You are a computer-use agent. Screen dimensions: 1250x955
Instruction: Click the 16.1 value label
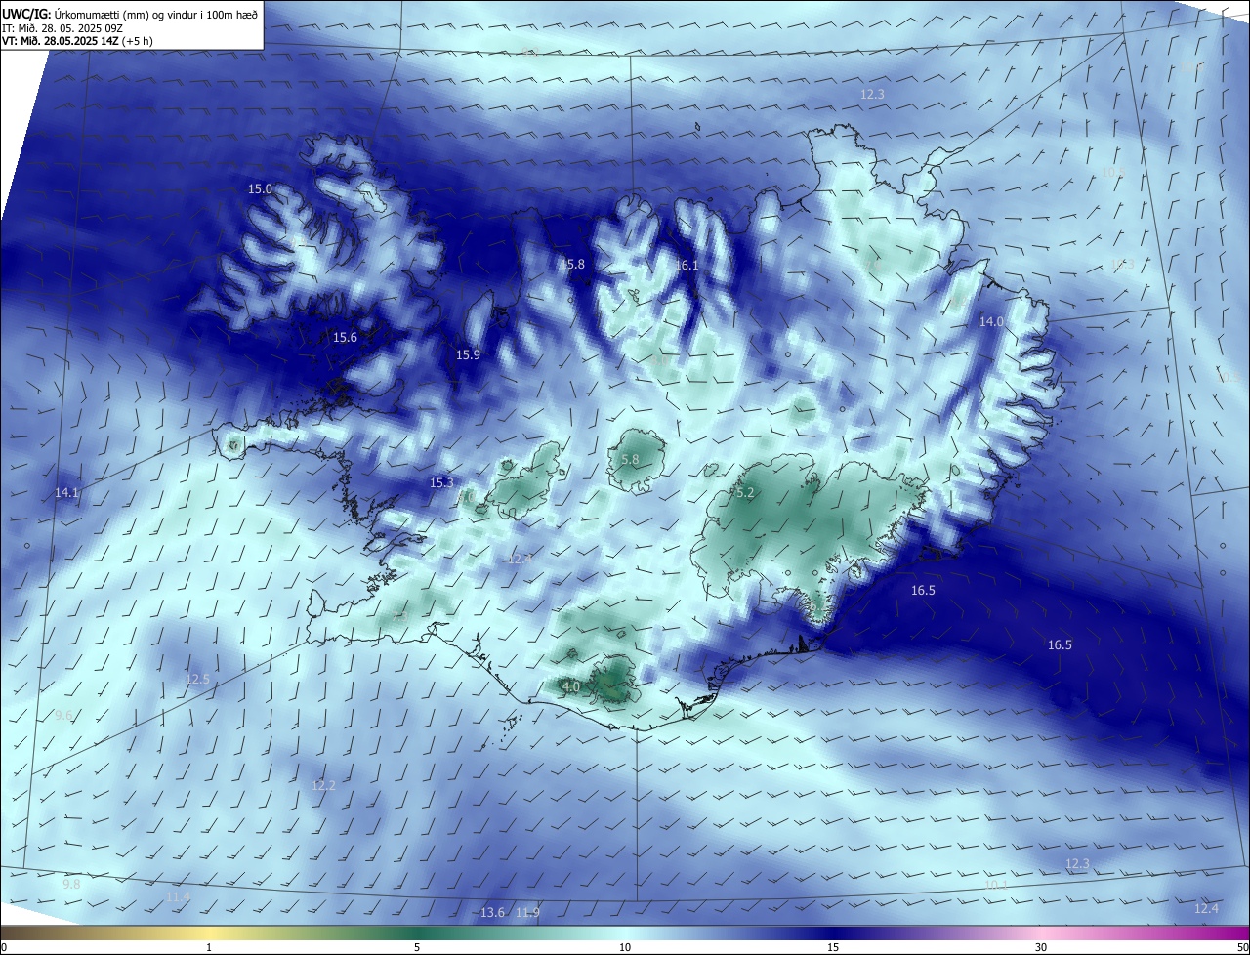point(687,266)
